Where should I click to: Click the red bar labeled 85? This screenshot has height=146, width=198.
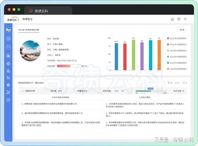[x=125, y=57]
